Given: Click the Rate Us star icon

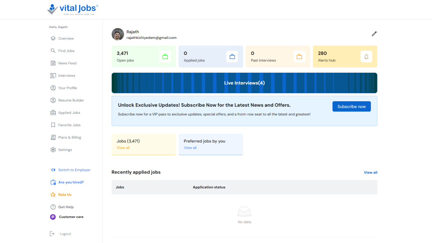Looking at the screenshot, I should [53, 195].
